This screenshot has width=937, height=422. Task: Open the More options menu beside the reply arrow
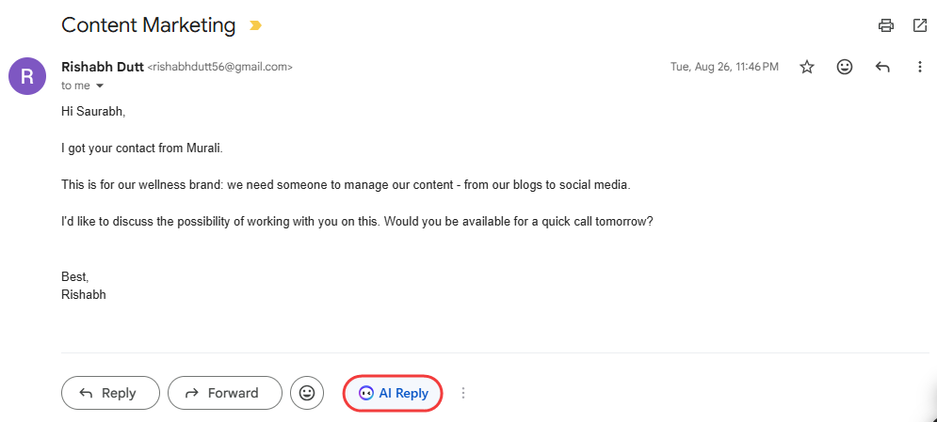click(920, 67)
